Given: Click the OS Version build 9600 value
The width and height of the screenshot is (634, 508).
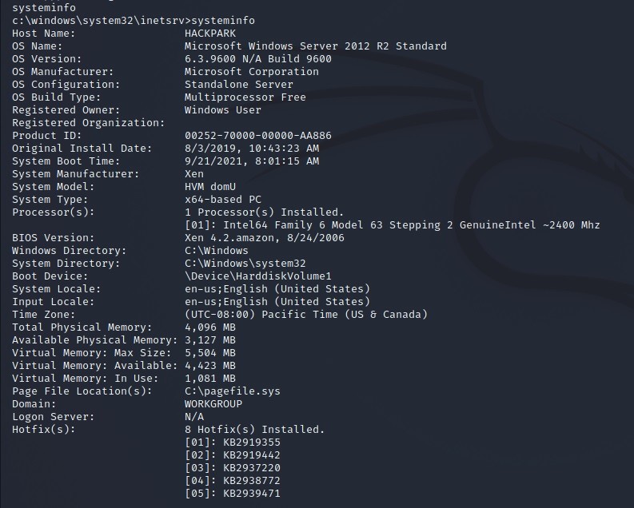Looking at the screenshot, I should point(257,58).
